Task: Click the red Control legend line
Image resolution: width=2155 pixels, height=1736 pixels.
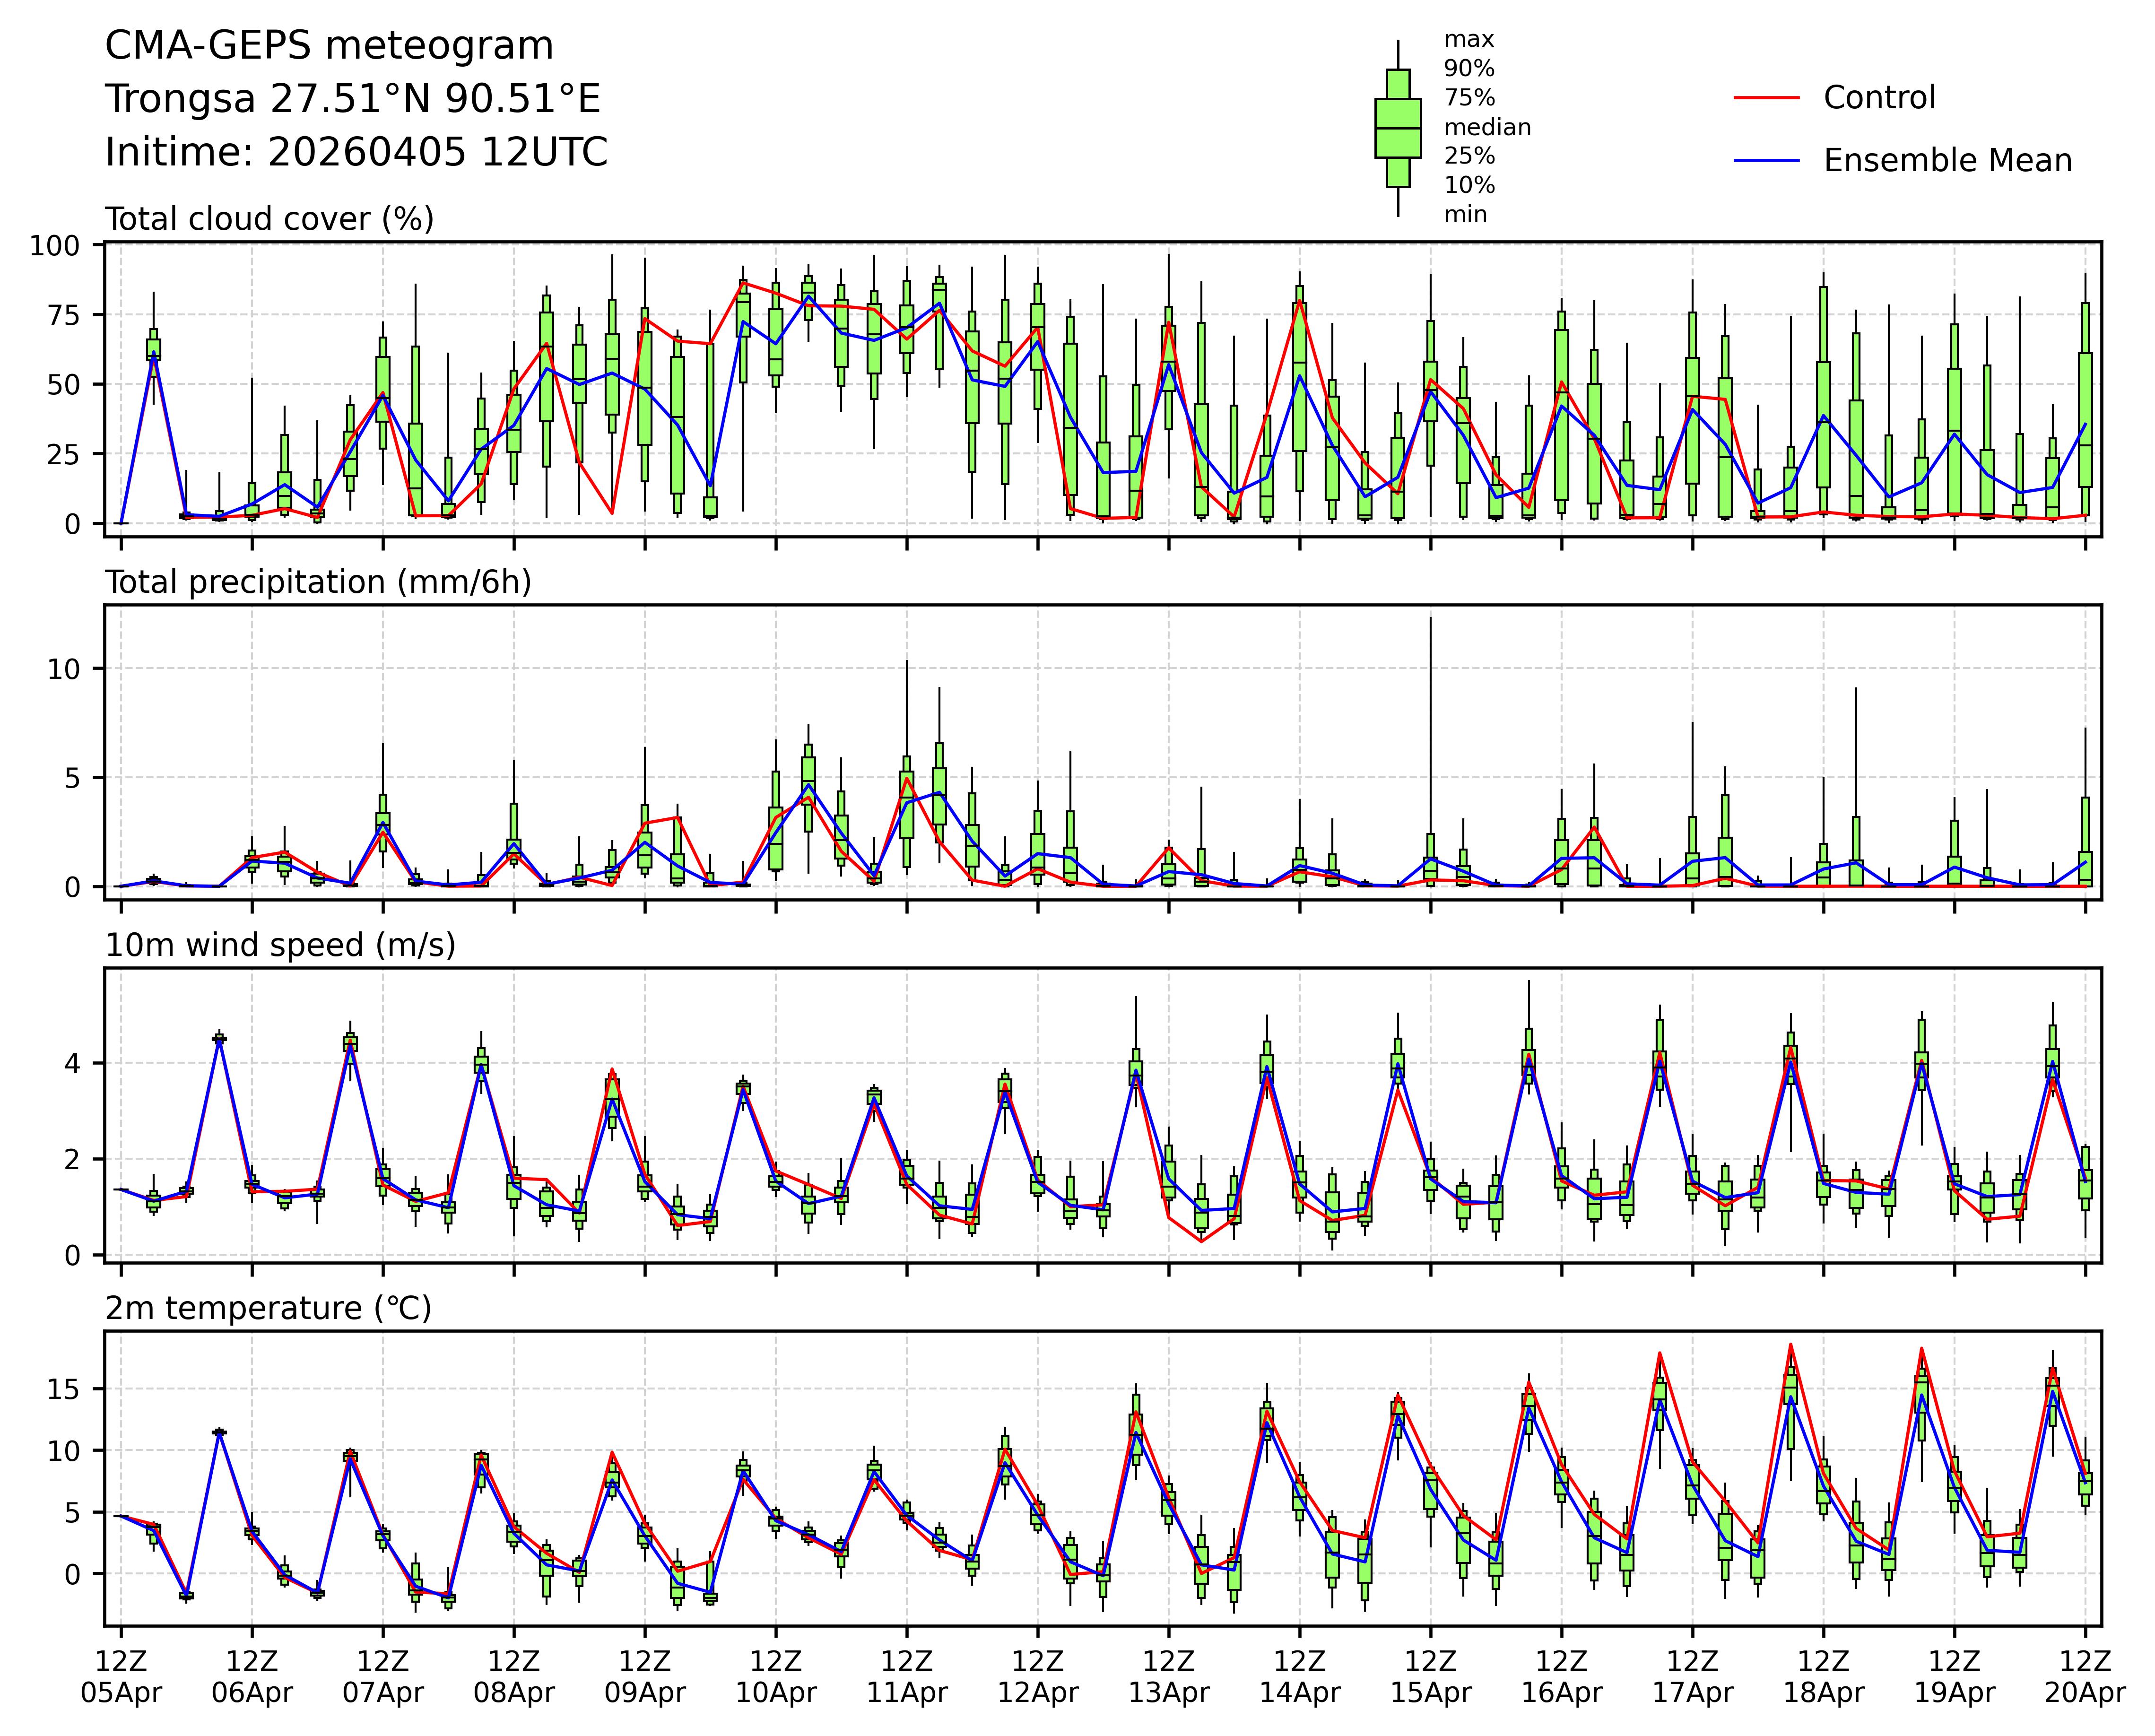Action: click(x=1766, y=98)
